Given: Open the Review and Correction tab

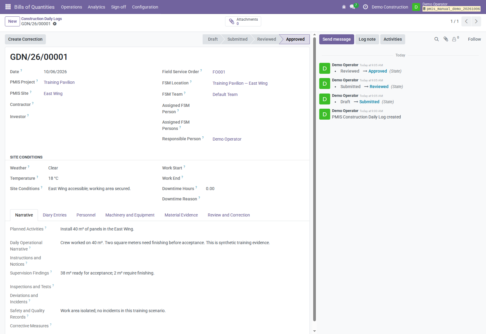Looking at the screenshot, I should click(229, 215).
